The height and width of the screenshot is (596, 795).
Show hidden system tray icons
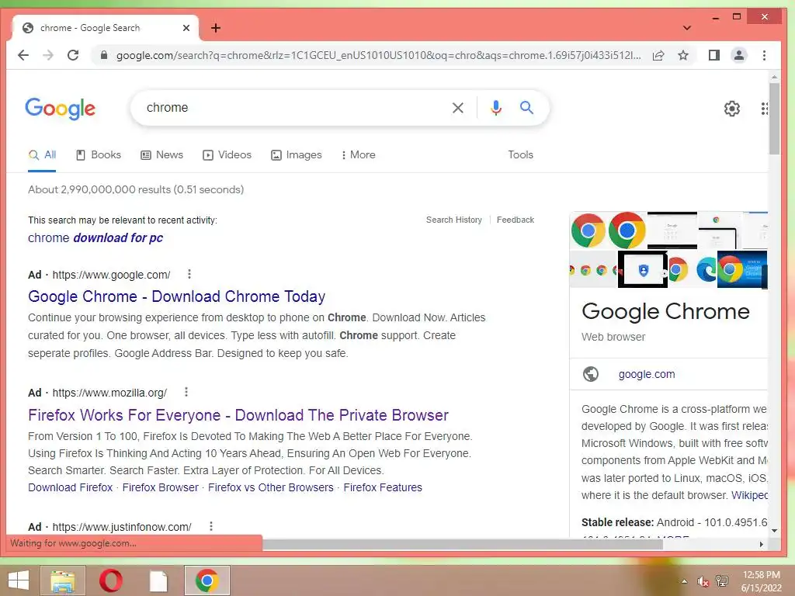tap(684, 581)
